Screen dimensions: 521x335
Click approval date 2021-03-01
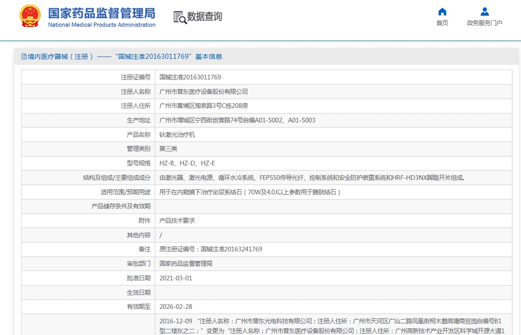click(176, 278)
